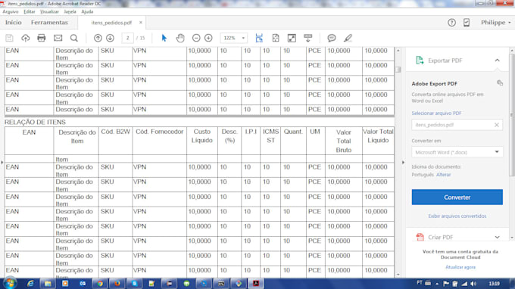
Task: Zoom out with the minus icon
Action: coord(196,38)
